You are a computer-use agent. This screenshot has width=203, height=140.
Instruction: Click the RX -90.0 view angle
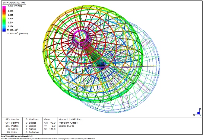pos(50,123)
